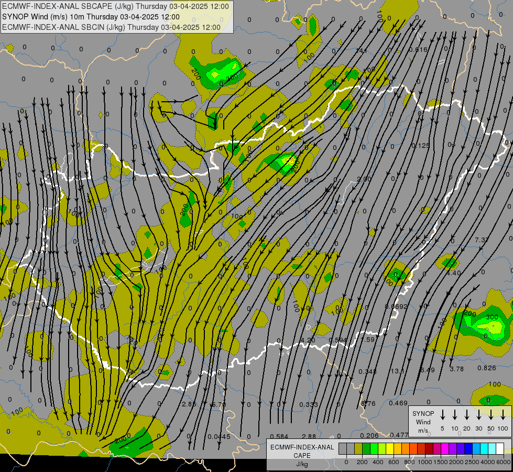This screenshot has height=472, width=513.
Task: Click the map value 2.88
Action: 309,436
